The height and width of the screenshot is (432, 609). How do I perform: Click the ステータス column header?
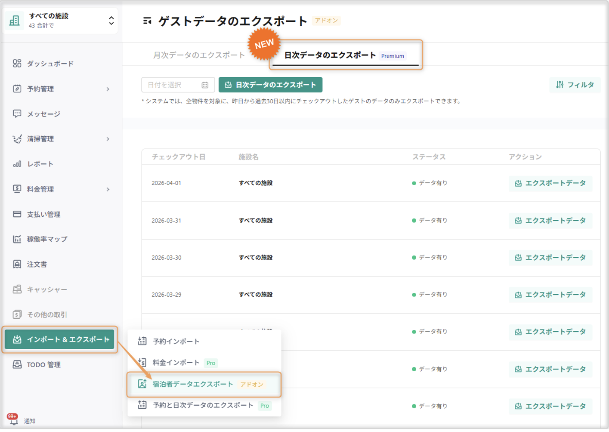click(429, 157)
